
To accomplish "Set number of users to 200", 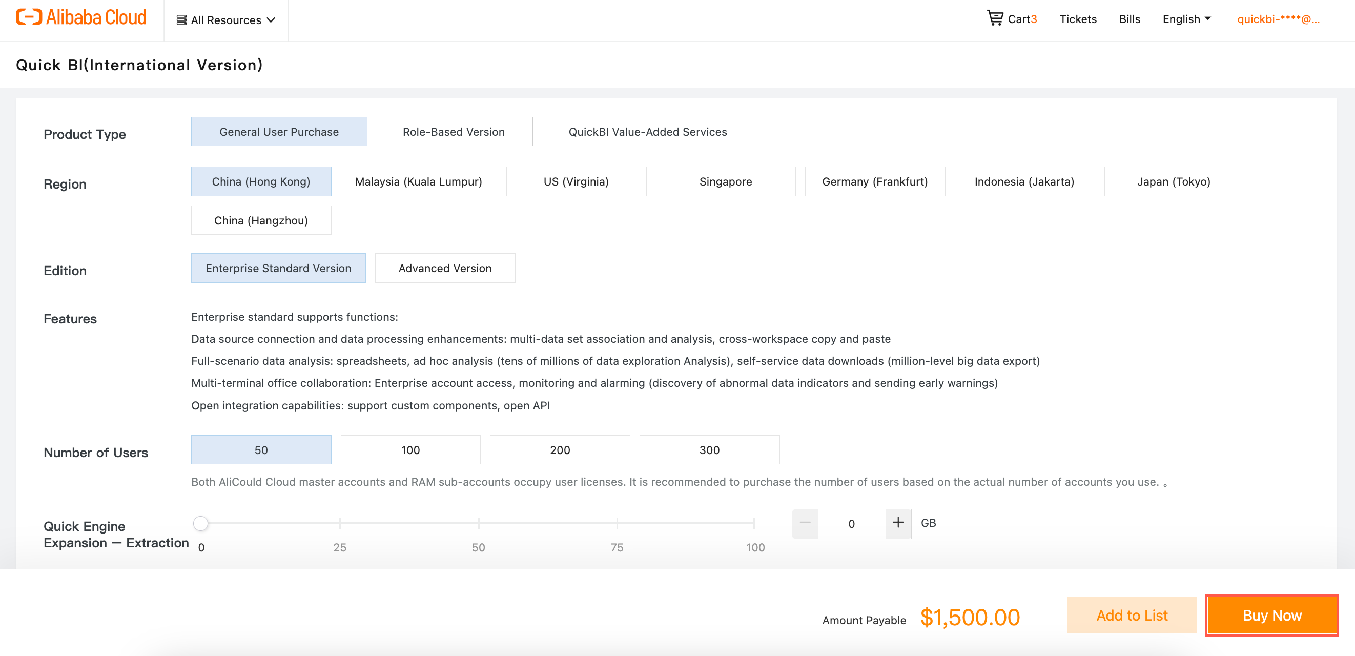I will (560, 450).
